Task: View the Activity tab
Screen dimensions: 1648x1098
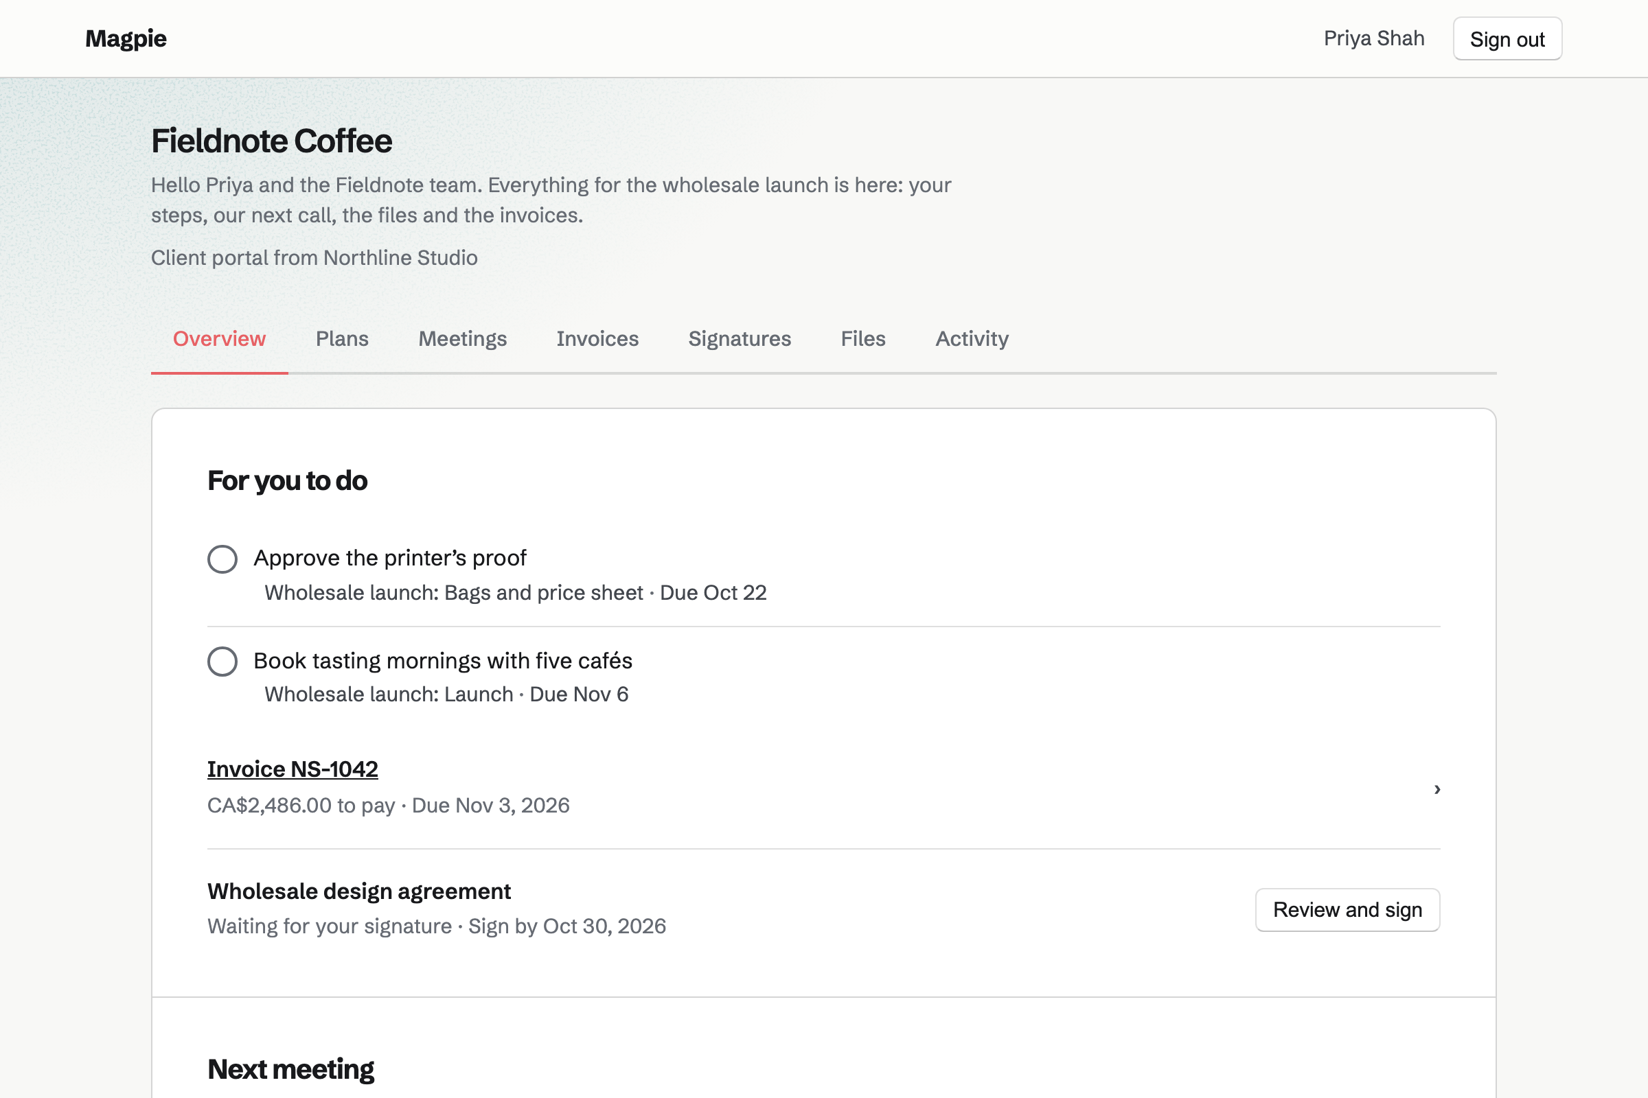Action: pos(972,339)
